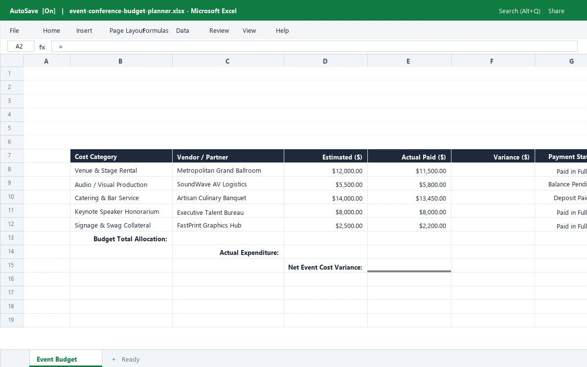The image size is (587, 367).
Task: Open the Help tab
Action: pos(282,30)
